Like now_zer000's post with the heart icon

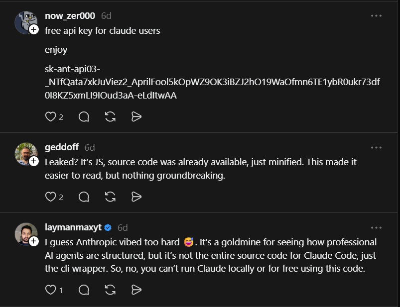(x=50, y=117)
